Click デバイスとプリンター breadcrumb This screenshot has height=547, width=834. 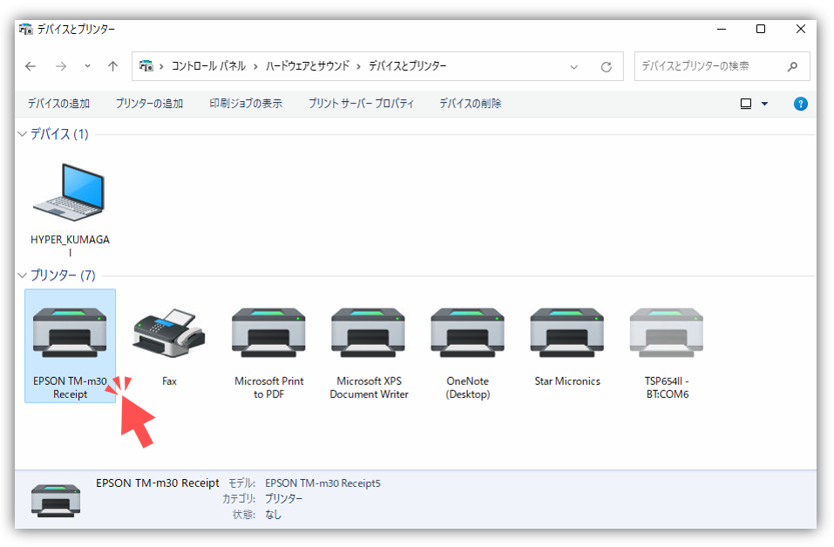coord(408,66)
